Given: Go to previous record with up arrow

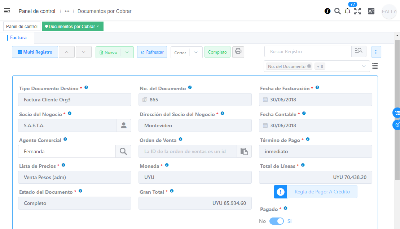Looking at the screenshot, I should click(67, 52).
